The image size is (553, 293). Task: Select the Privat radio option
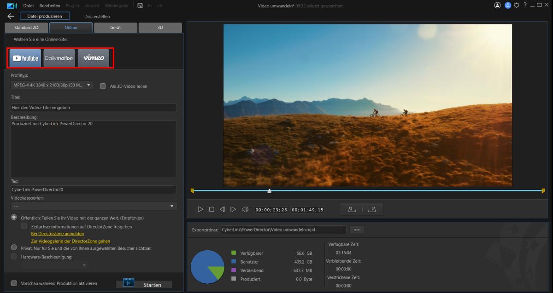(x=14, y=248)
